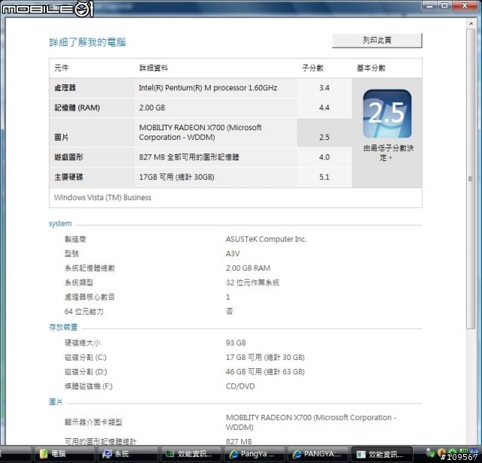Viewport: 482px width, 463px height.
Task: Open the PangYa Internet Explorer taskbar item
Action: pos(253,454)
